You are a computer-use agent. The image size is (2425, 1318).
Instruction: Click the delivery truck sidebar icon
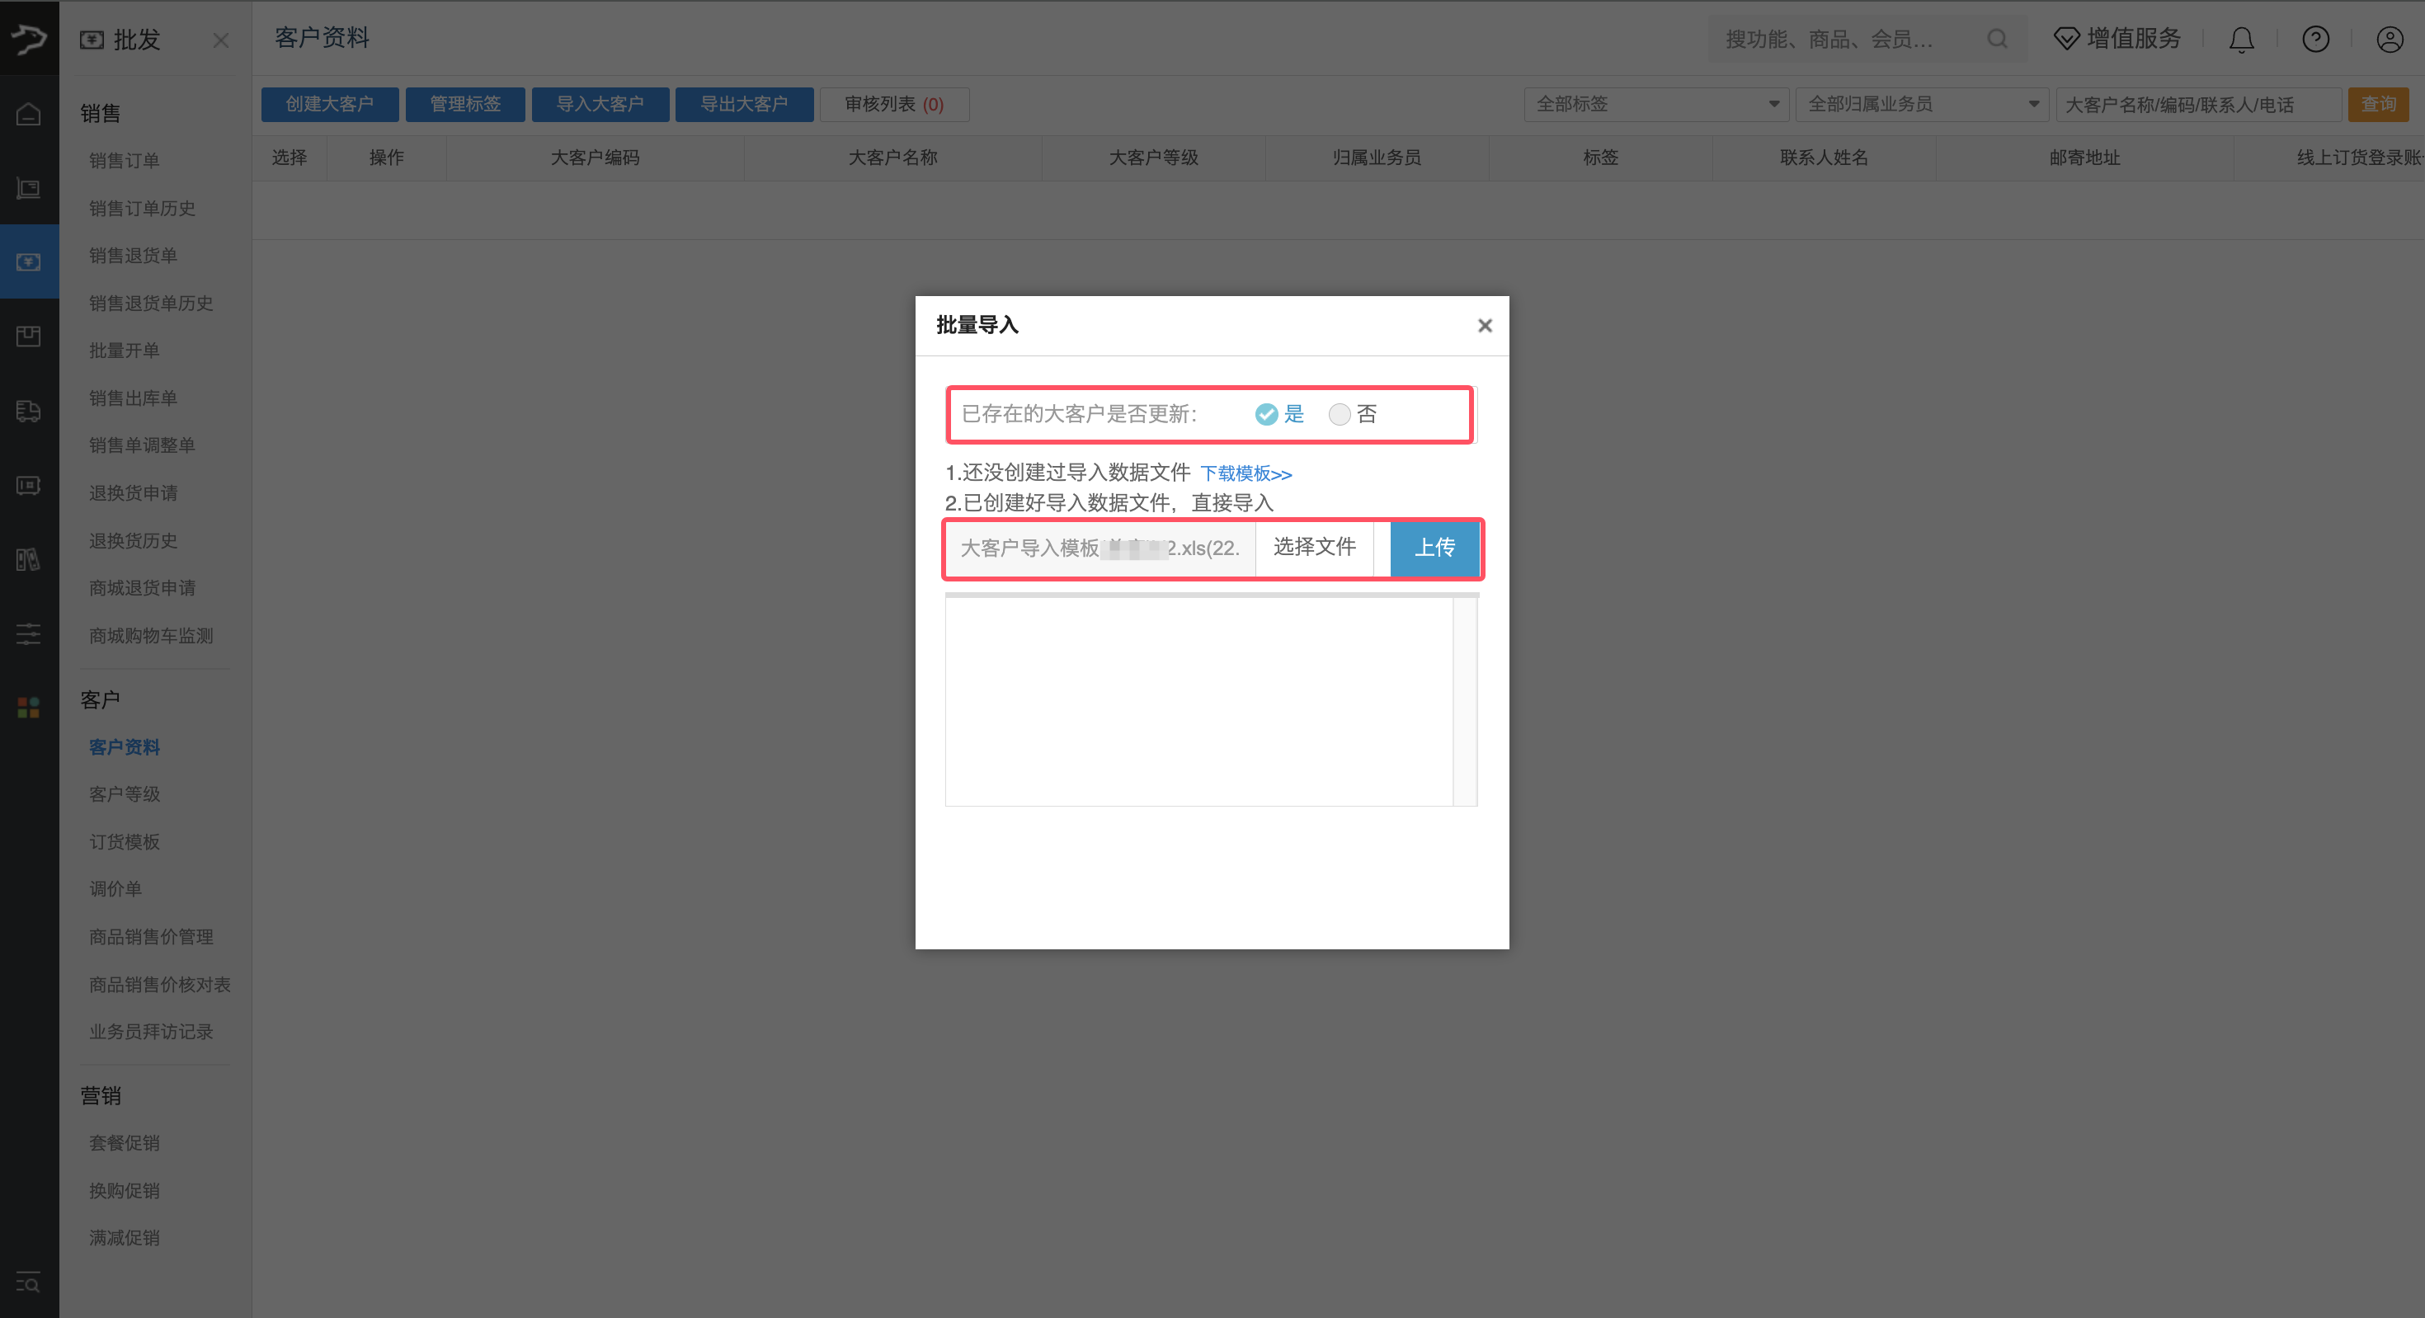(x=28, y=412)
